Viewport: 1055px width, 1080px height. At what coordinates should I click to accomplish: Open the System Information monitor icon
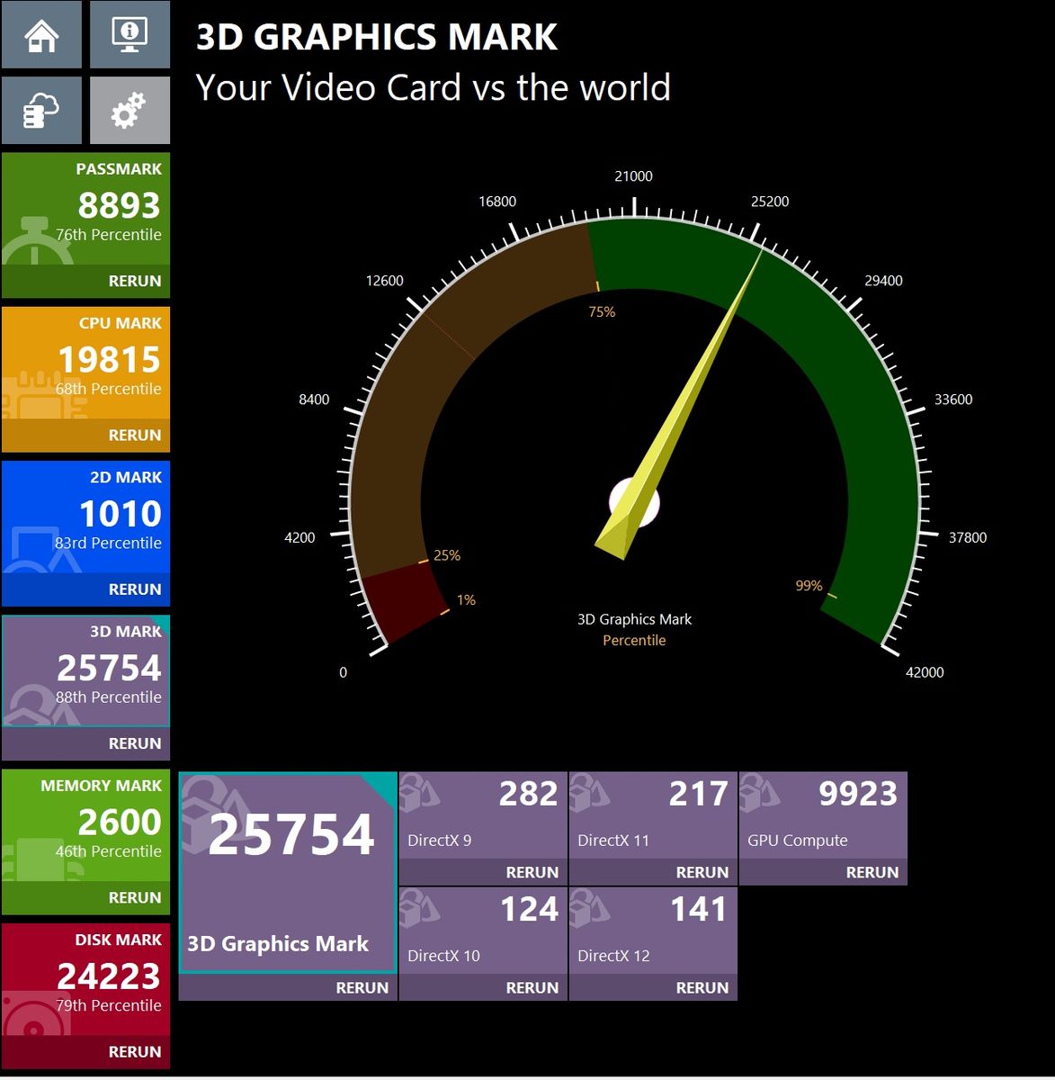pyautogui.click(x=130, y=34)
